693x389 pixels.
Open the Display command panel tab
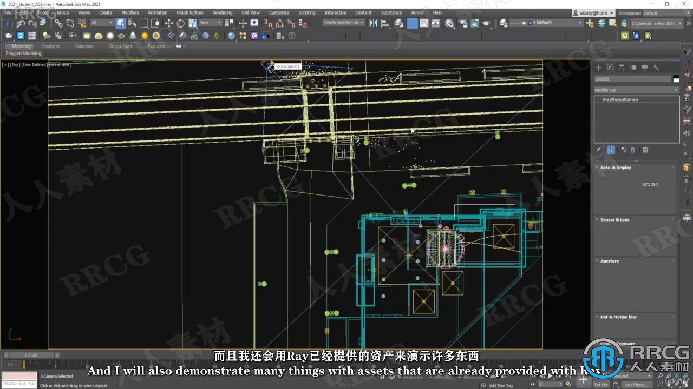644,68
